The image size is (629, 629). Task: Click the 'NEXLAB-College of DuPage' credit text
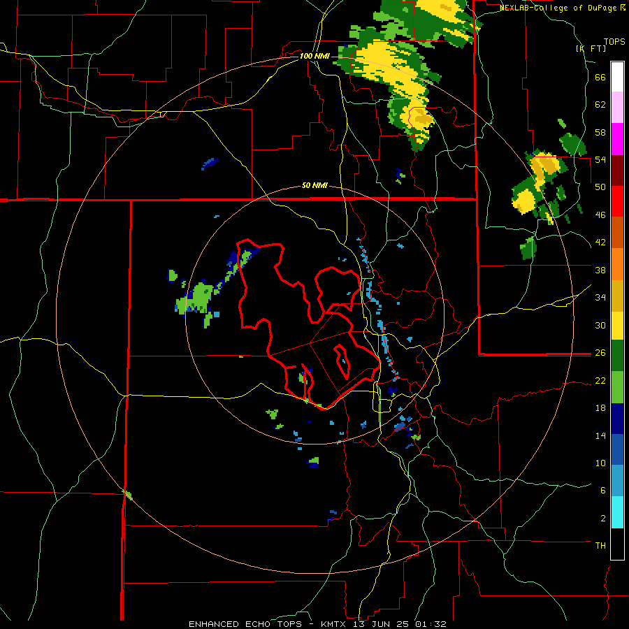(558, 8)
